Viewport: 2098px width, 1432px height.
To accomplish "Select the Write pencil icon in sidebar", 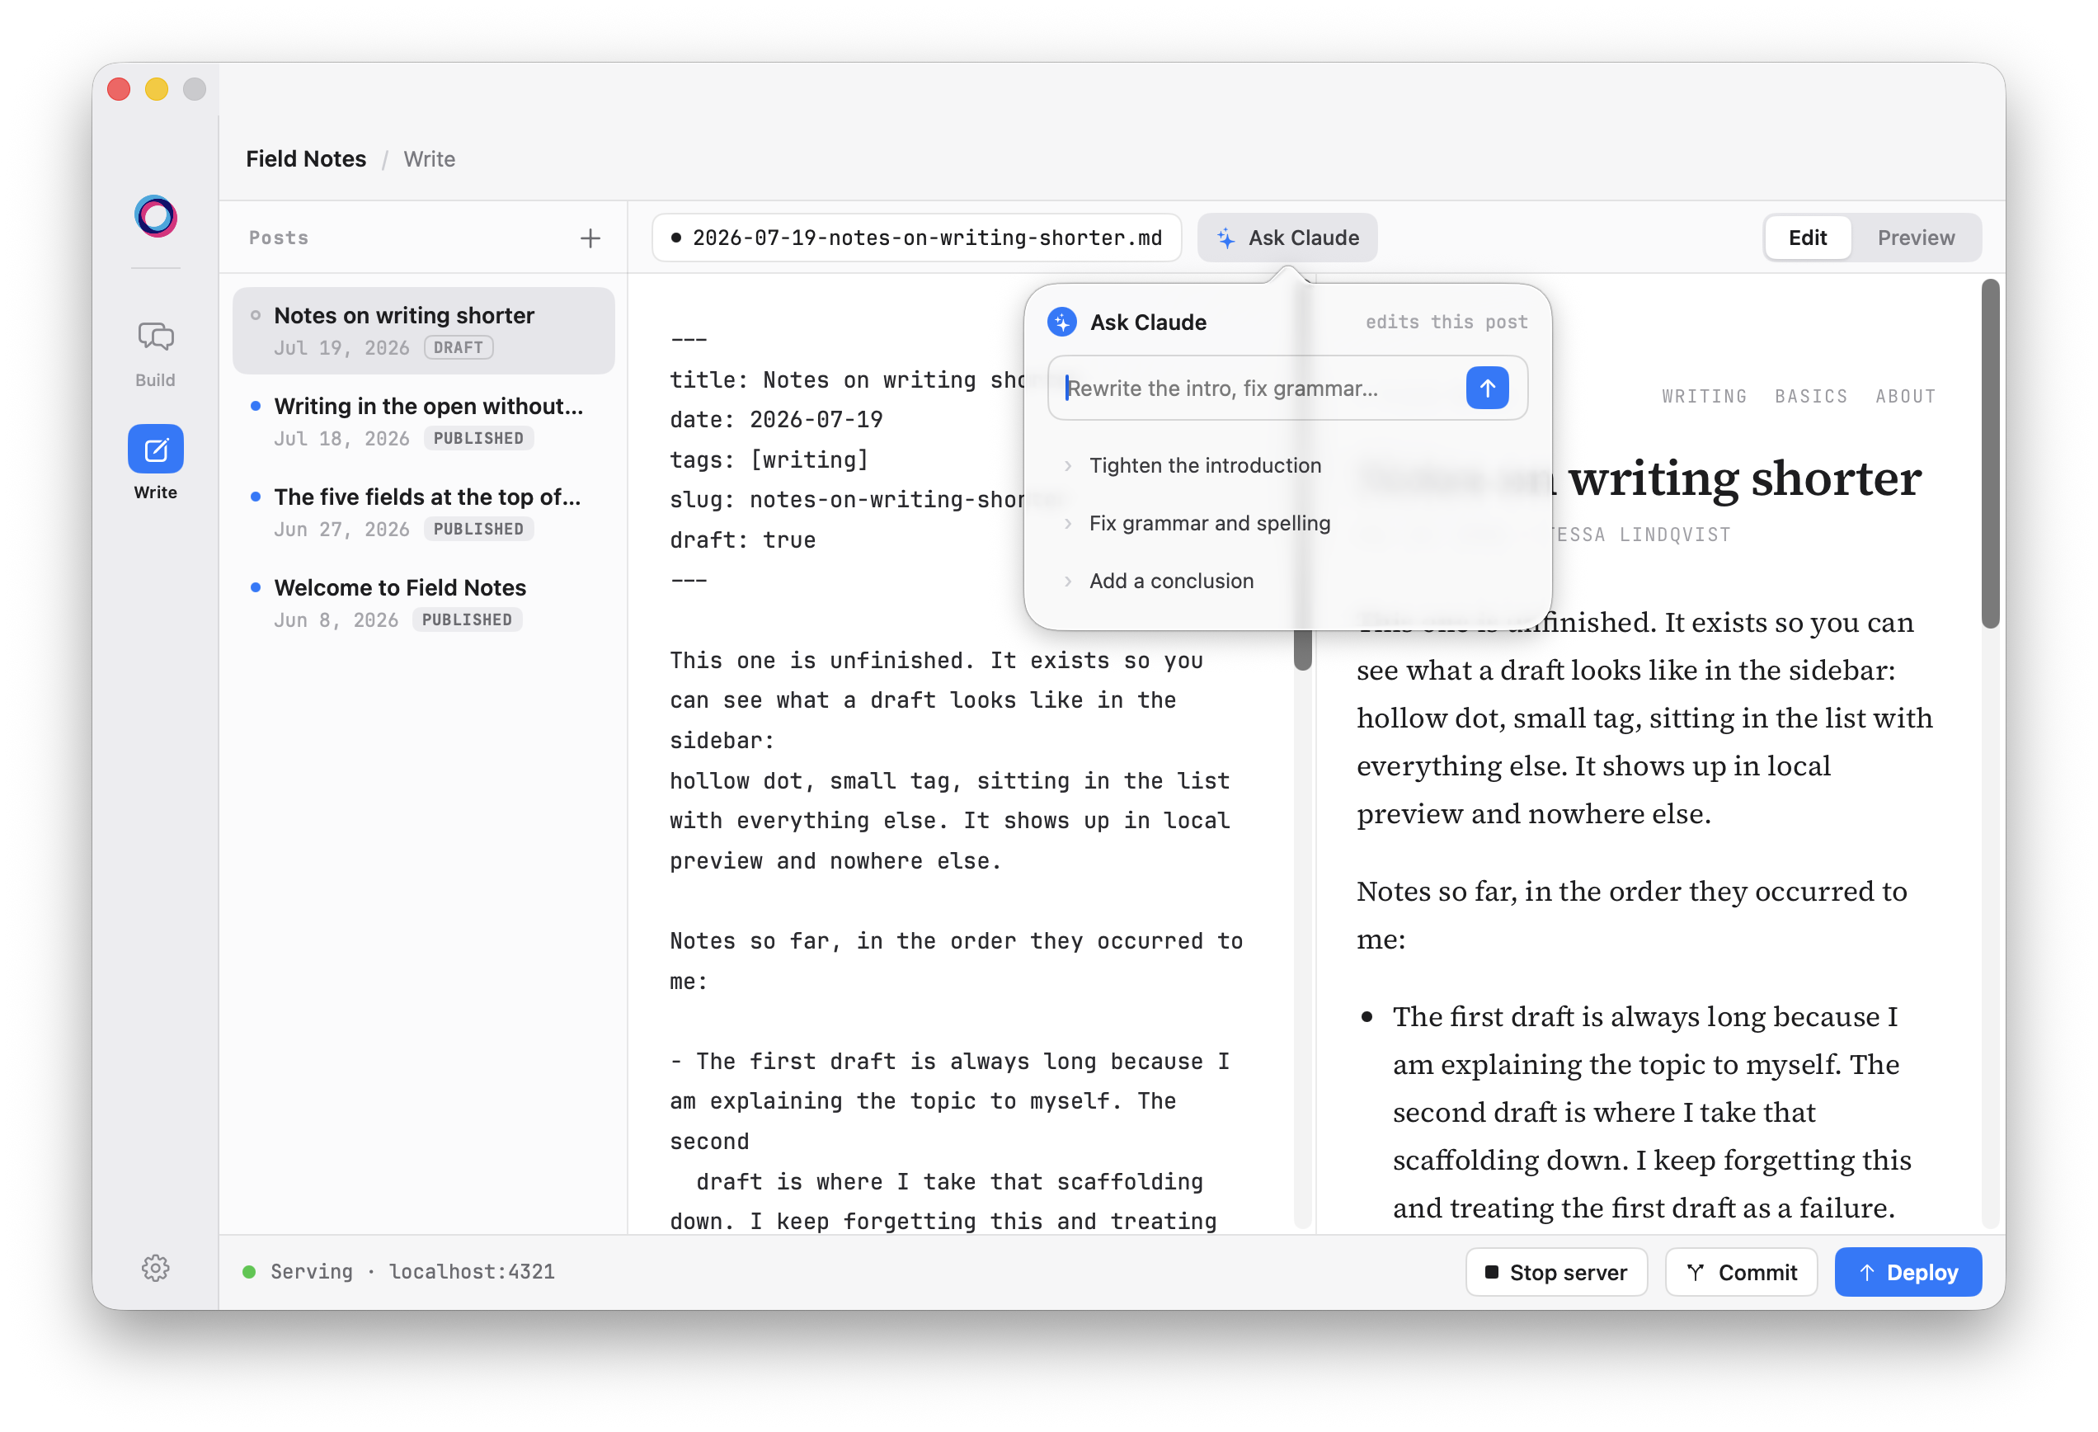I will pos(155,449).
